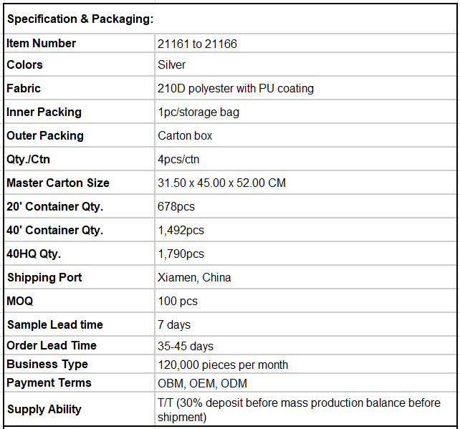Click the Item Number label cell

click(x=80, y=44)
